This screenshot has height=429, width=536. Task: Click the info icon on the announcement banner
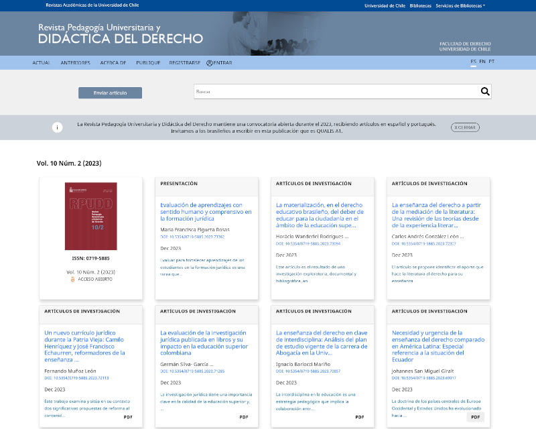click(56, 125)
